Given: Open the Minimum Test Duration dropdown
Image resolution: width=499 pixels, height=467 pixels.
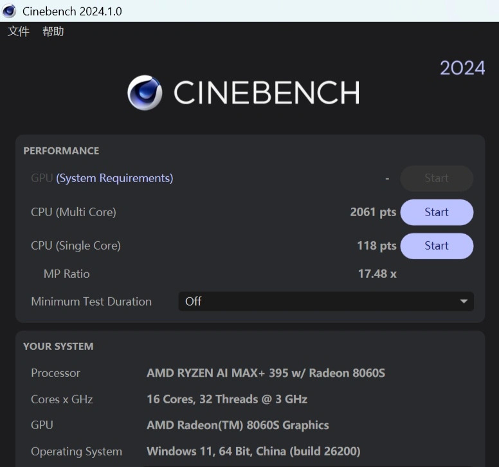Looking at the screenshot, I should click(326, 301).
